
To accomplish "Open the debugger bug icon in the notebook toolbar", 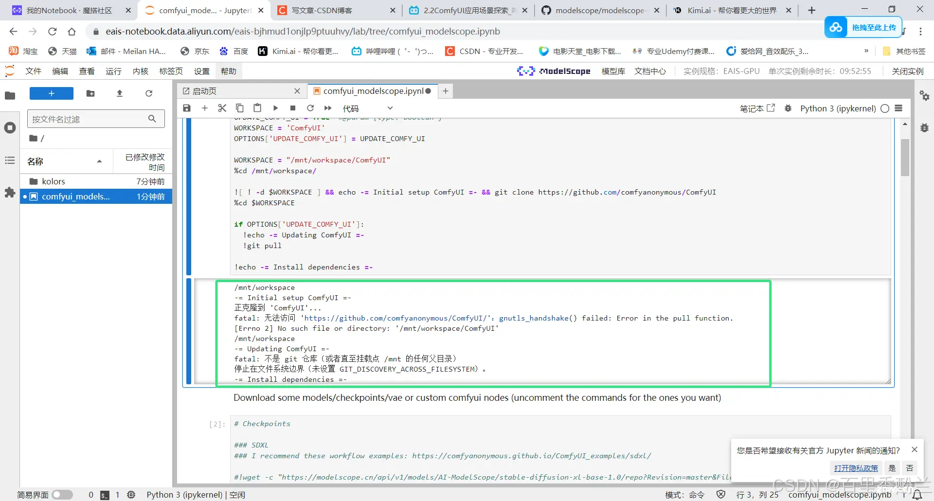I will tap(788, 108).
